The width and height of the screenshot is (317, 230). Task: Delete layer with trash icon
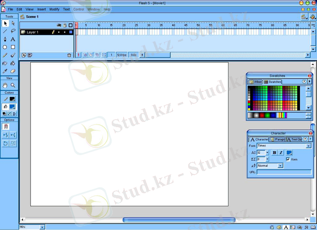coord(69,55)
